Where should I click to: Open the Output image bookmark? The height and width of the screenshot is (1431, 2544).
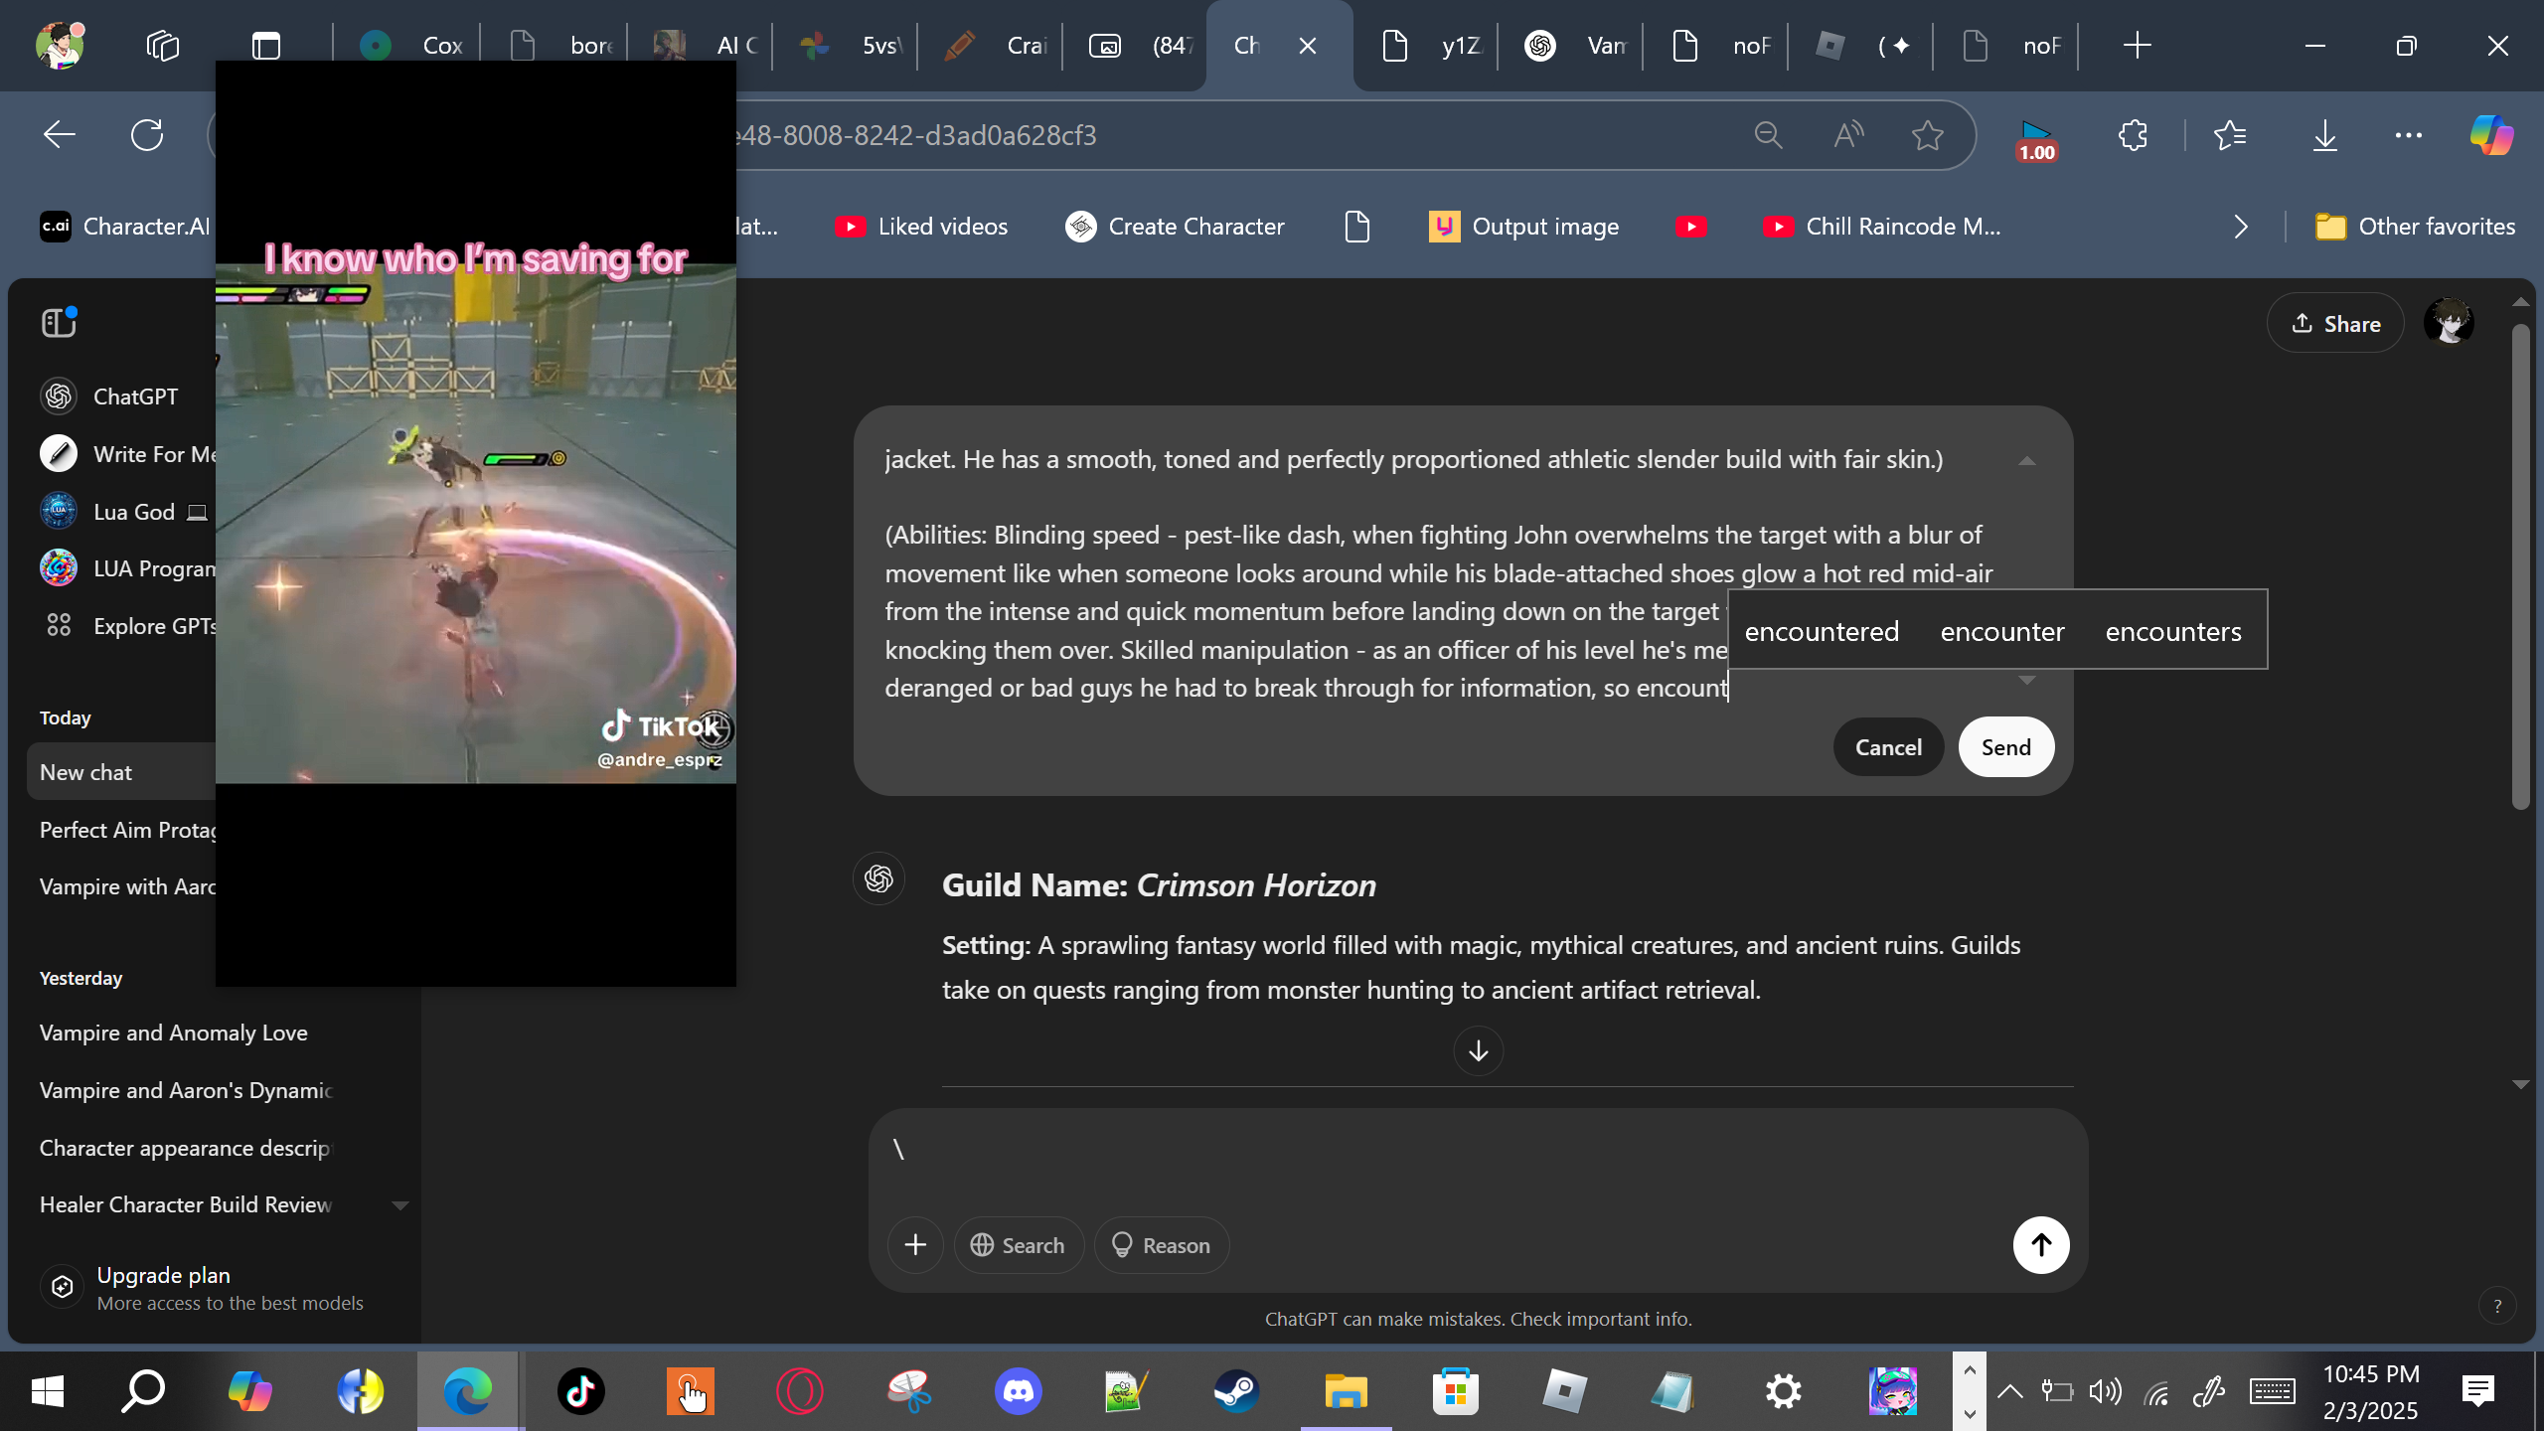[x=1524, y=227]
